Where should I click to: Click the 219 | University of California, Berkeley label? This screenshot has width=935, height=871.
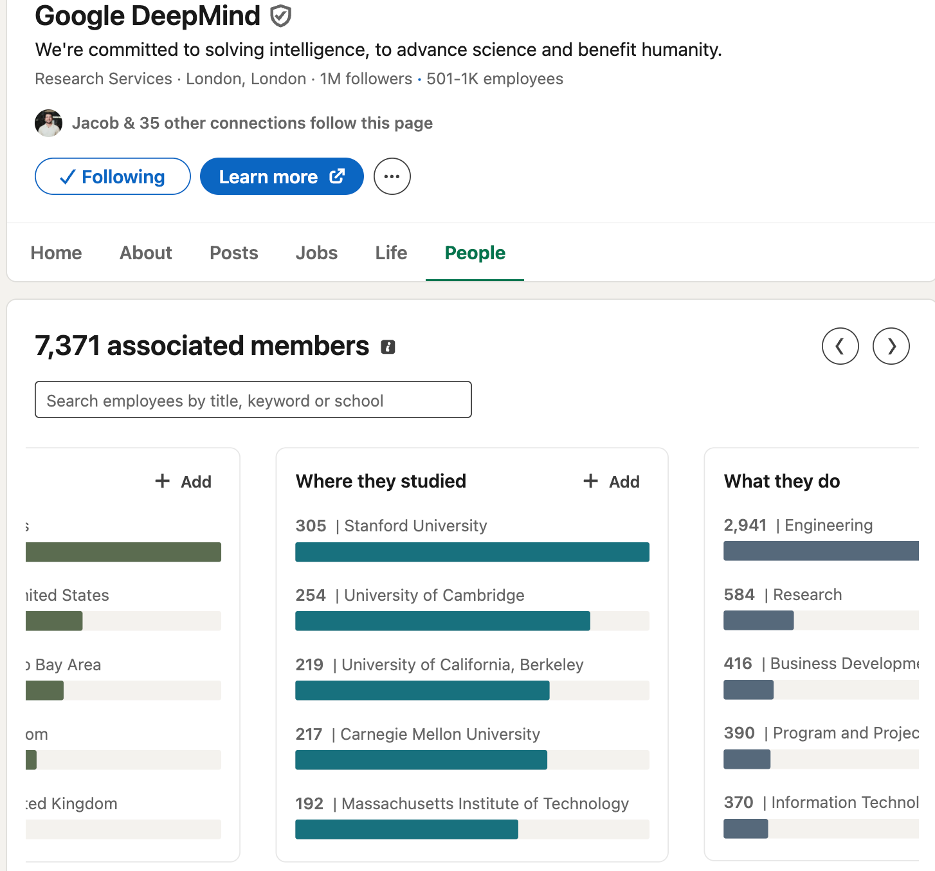[439, 665]
